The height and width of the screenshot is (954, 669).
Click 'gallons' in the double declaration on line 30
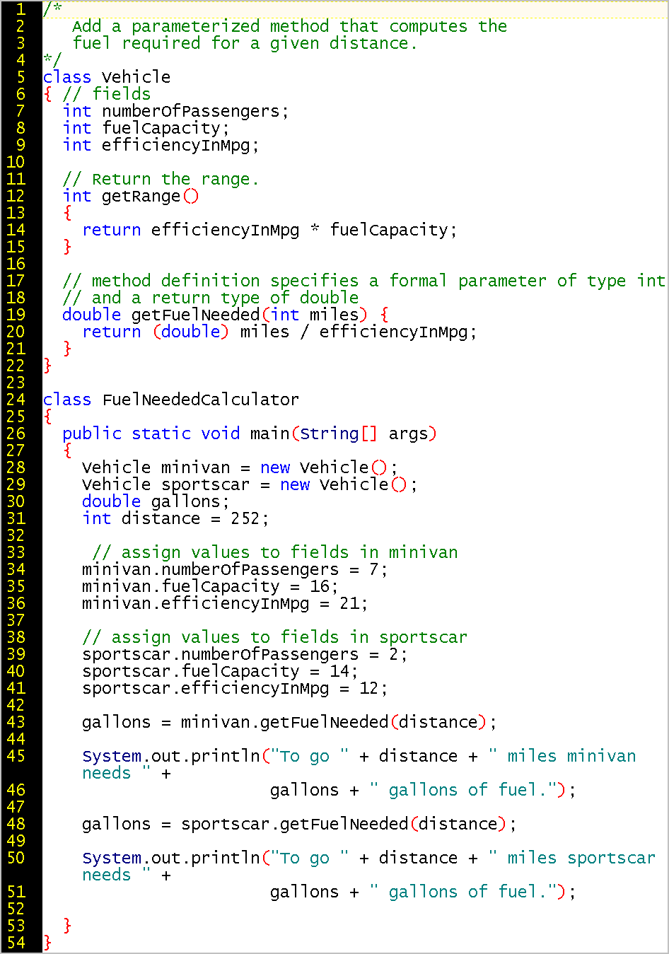click(186, 501)
